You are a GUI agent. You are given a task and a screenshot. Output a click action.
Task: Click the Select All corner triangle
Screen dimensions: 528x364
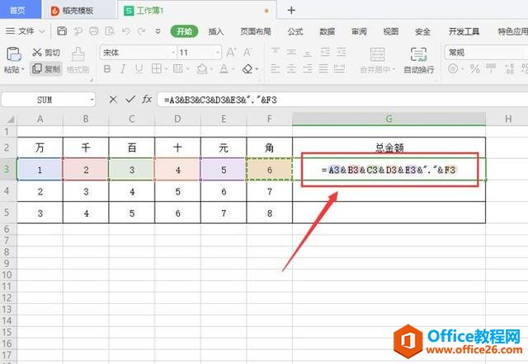[x=11, y=119]
